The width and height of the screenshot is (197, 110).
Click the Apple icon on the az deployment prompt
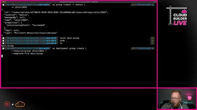3,48
